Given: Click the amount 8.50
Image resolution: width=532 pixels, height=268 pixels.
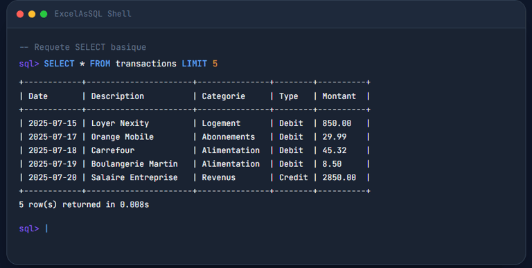Looking at the screenshot, I should tap(332, 164).
